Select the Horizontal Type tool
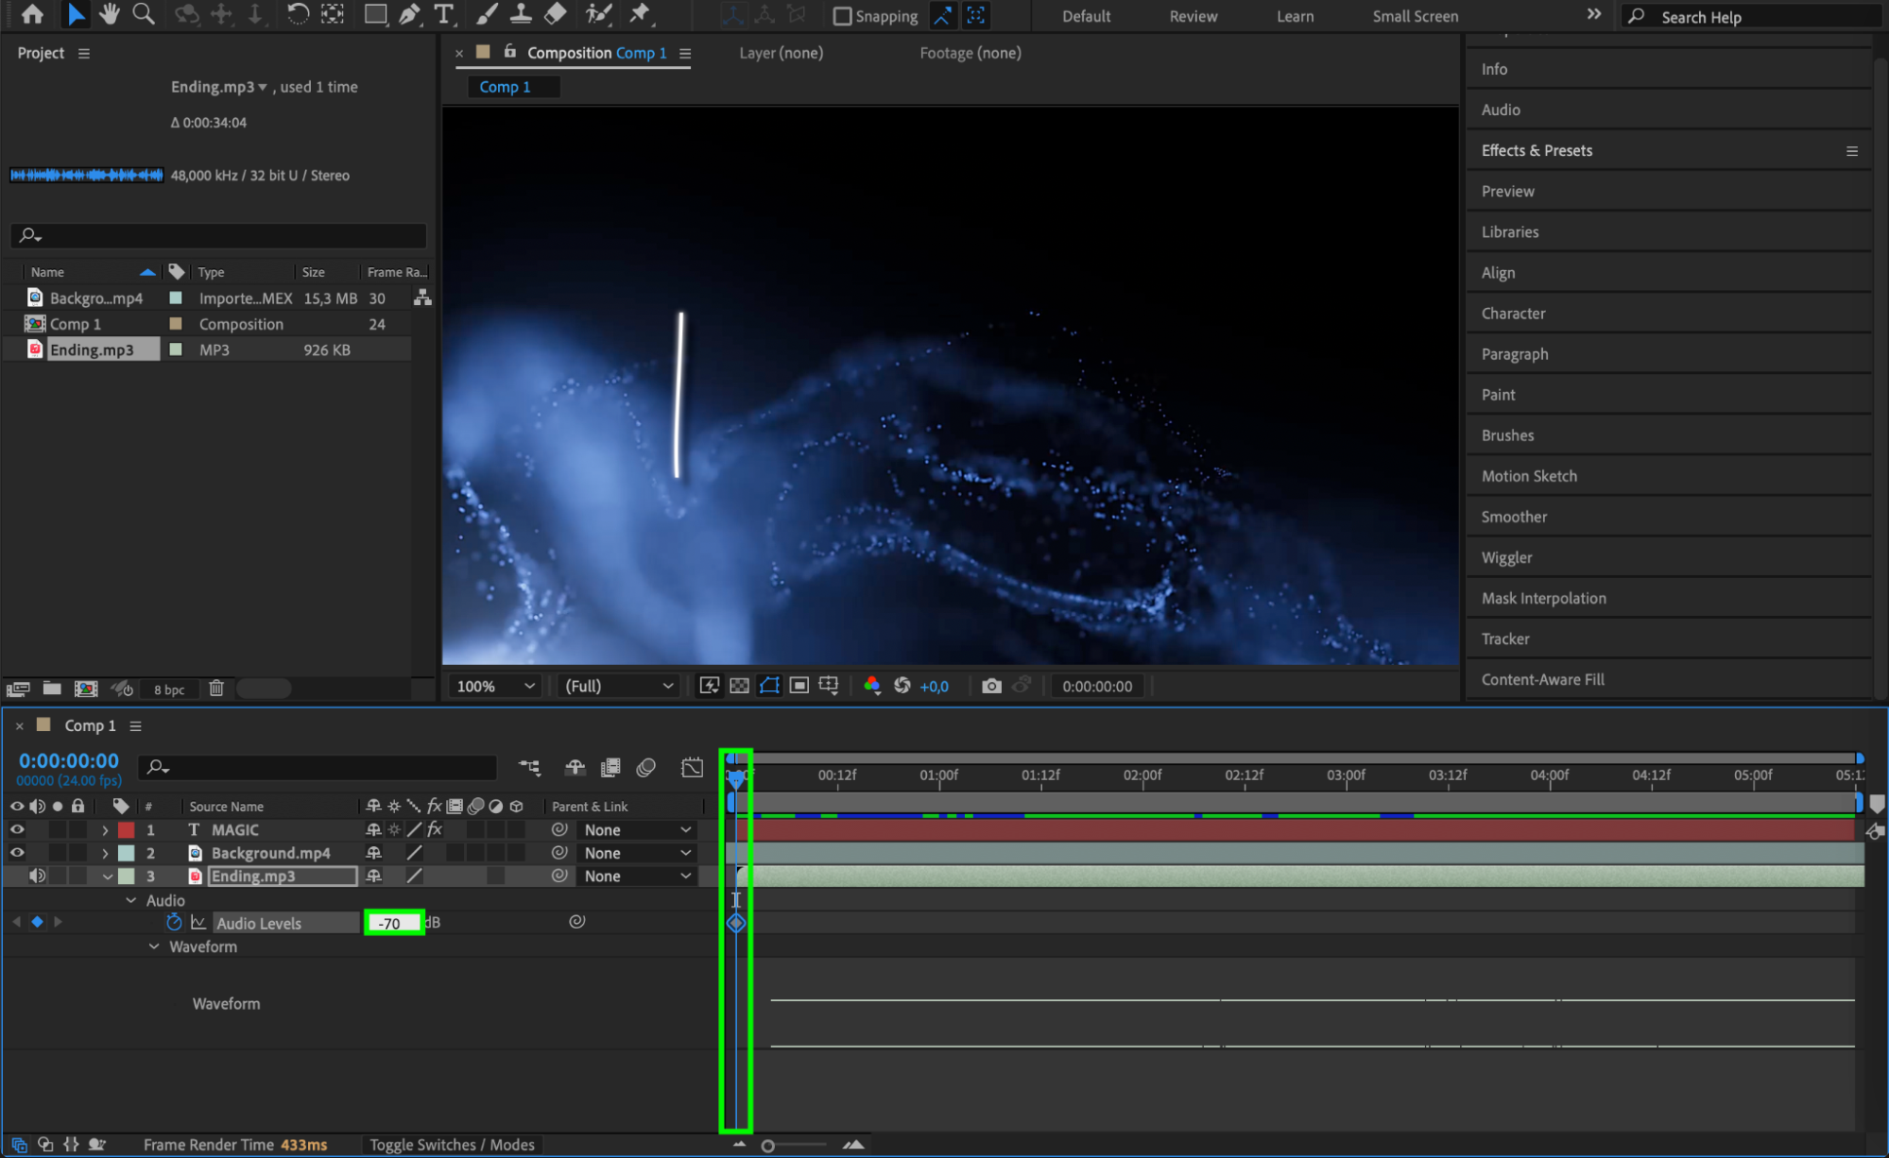 tap(443, 14)
